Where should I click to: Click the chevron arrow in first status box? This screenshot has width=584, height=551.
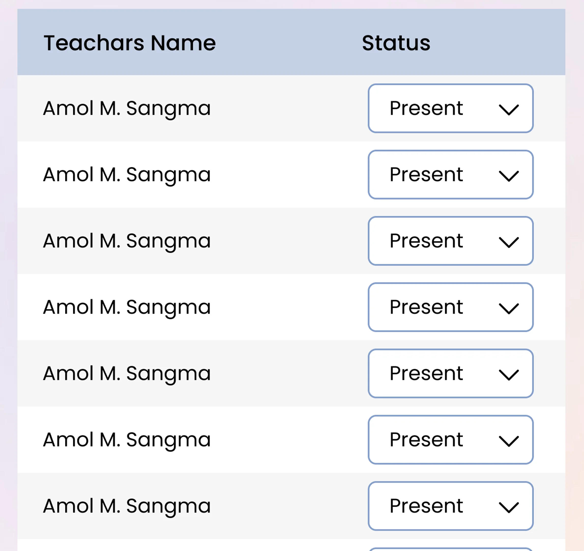[x=509, y=110]
